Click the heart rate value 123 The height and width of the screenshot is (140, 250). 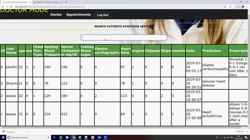click(126, 96)
